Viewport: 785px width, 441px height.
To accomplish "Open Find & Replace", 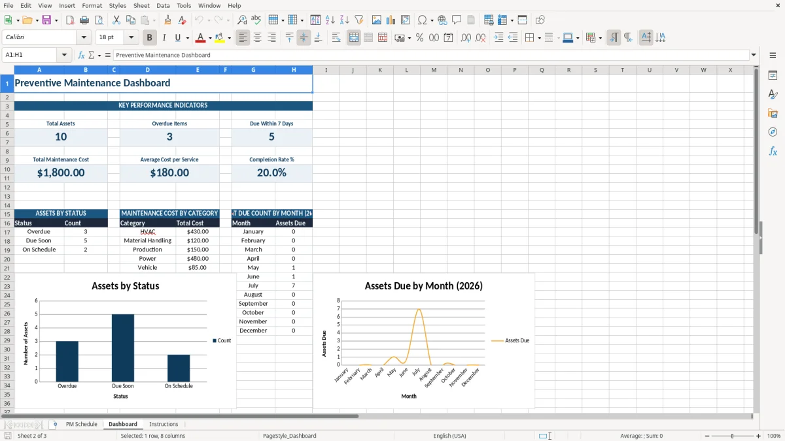I will coord(242,20).
